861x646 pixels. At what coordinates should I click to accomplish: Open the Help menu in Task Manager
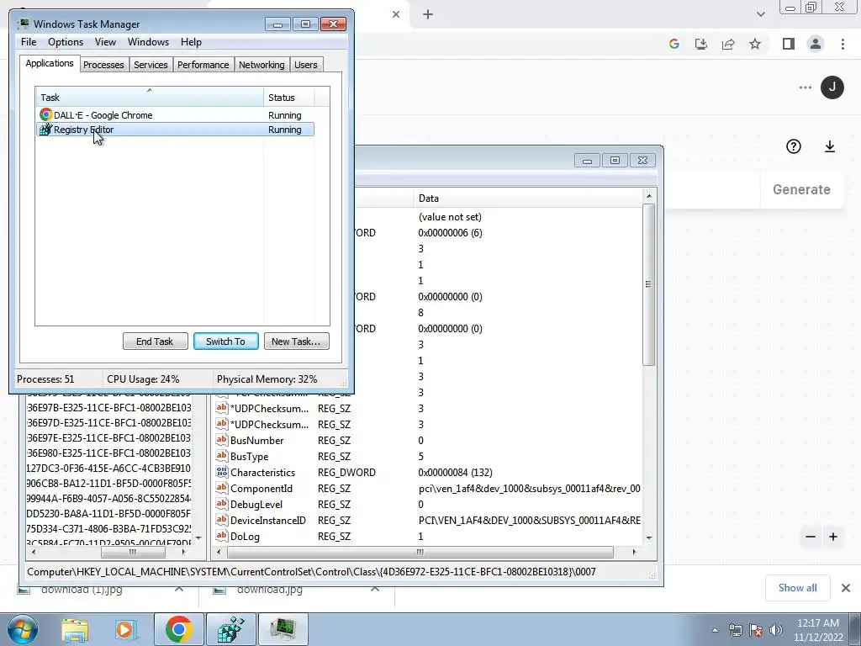pos(191,42)
